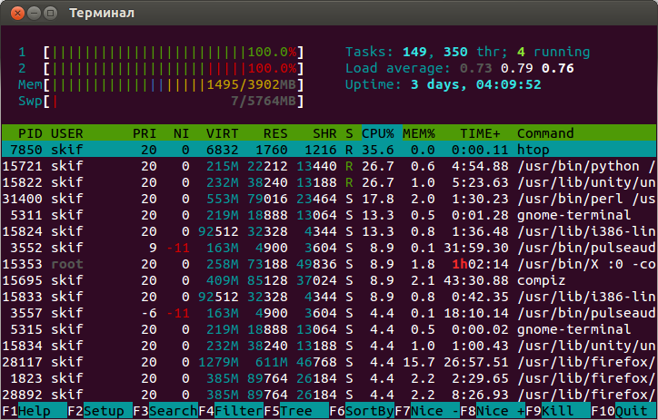Switch to F5 Tree view
This screenshot has height=420, width=658.
[x=296, y=411]
